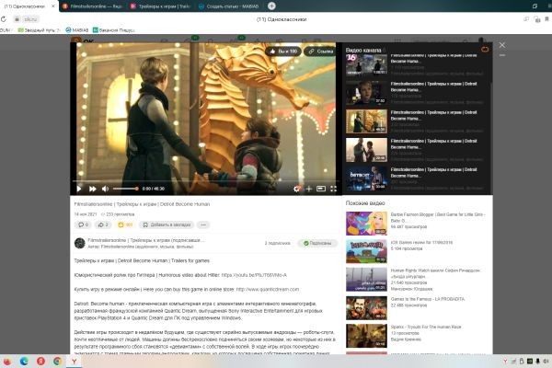This screenshot has width=552, height=368.
Task: Close the video overlay with X
Action: 502,45
